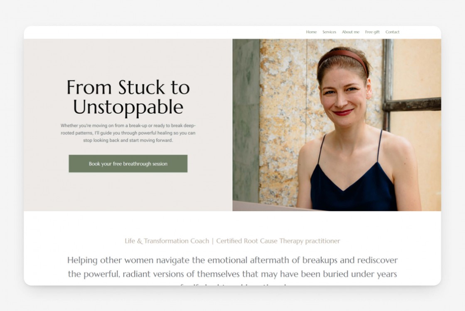The image size is (465, 311).
Task: Click Book your free breathrough session button
Action: coord(128,164)
